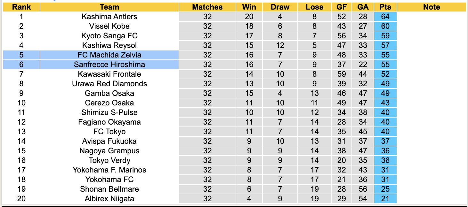Select the Albirex Niigata team name
Image resolution: width=468 pixels, height=207 pixels.
(109, 199)
